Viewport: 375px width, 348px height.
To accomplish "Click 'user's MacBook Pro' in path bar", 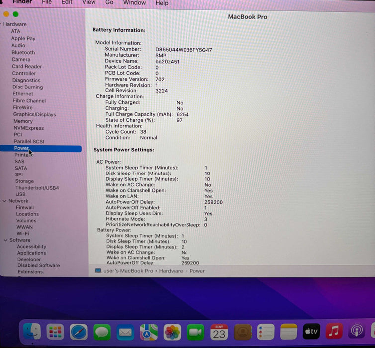I will click(x=128, y=271).
